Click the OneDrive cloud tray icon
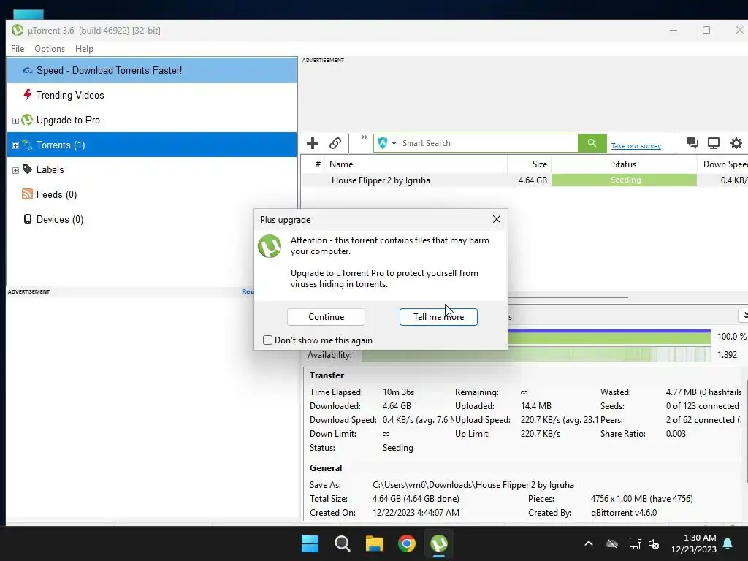This screenshot has width=748, height=561. (x=612, y=543)
